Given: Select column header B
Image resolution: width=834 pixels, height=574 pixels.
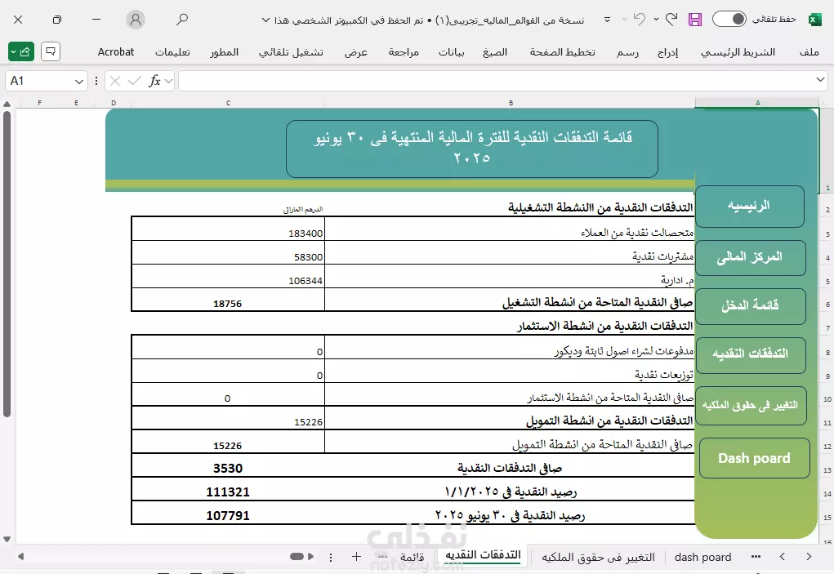Looking at the screenshot, I should point(511,103).
